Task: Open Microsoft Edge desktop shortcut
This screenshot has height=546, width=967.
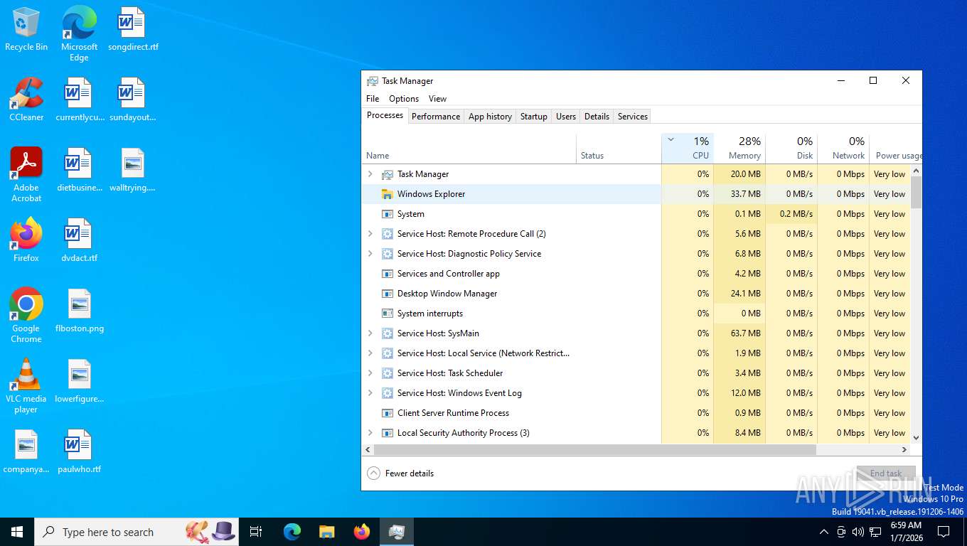Action: tap(79, 34)
